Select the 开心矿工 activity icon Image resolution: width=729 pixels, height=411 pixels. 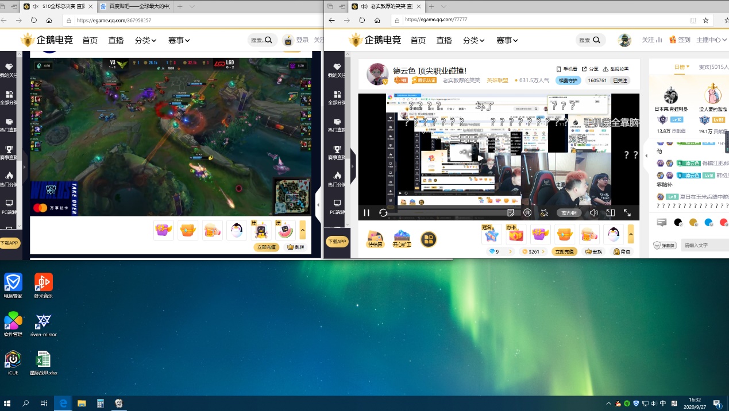(401, 238)
